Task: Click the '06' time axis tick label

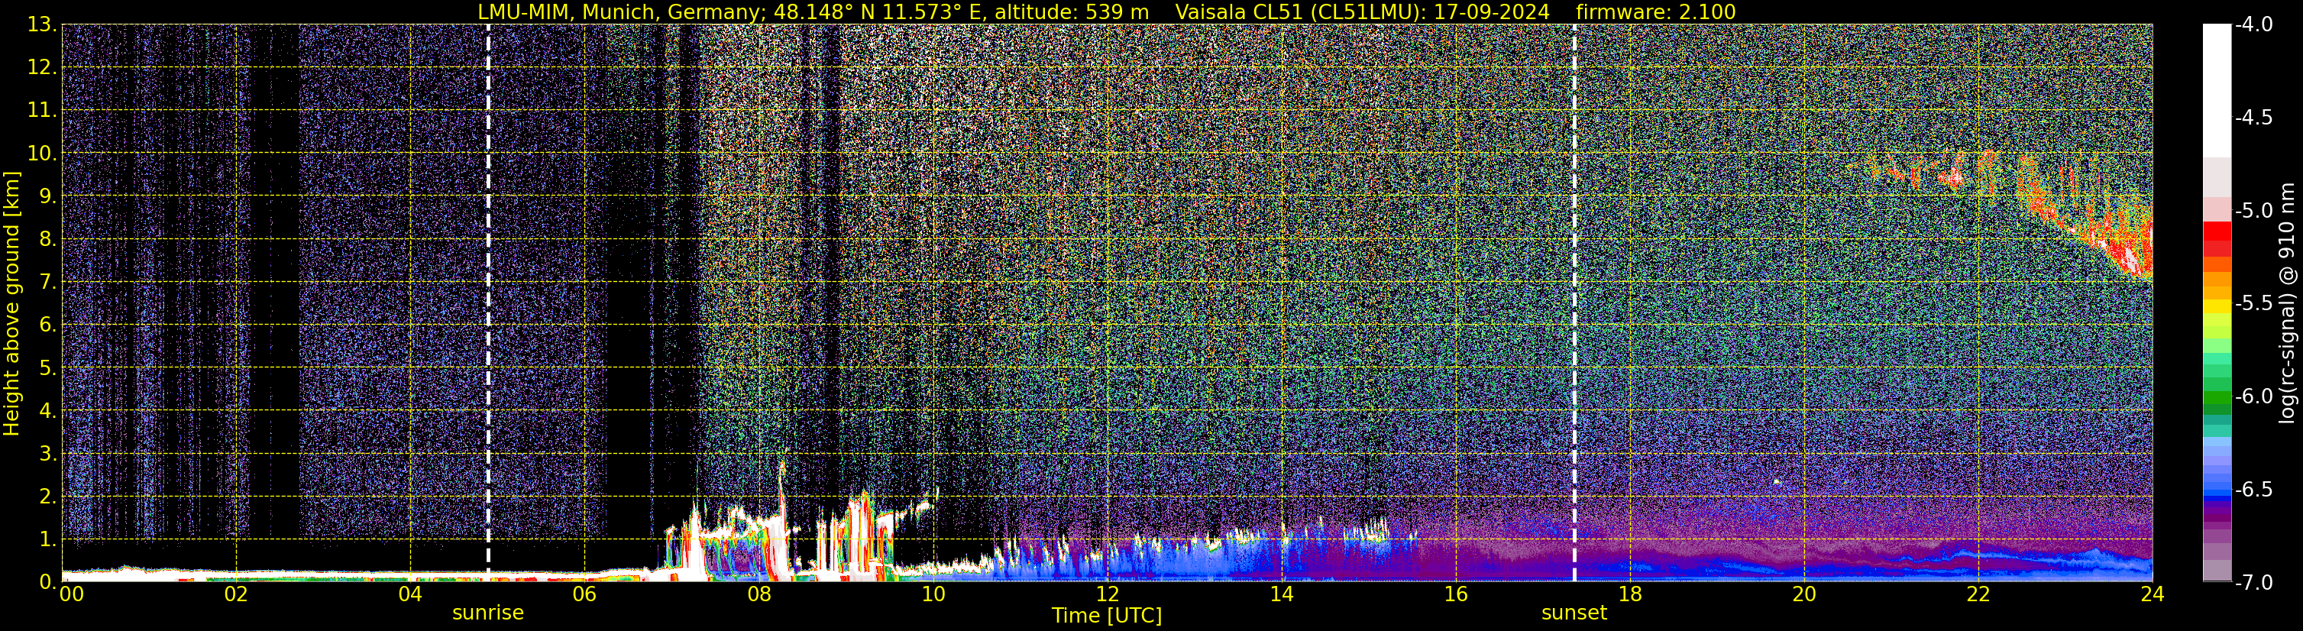Action: pos(584,595)
